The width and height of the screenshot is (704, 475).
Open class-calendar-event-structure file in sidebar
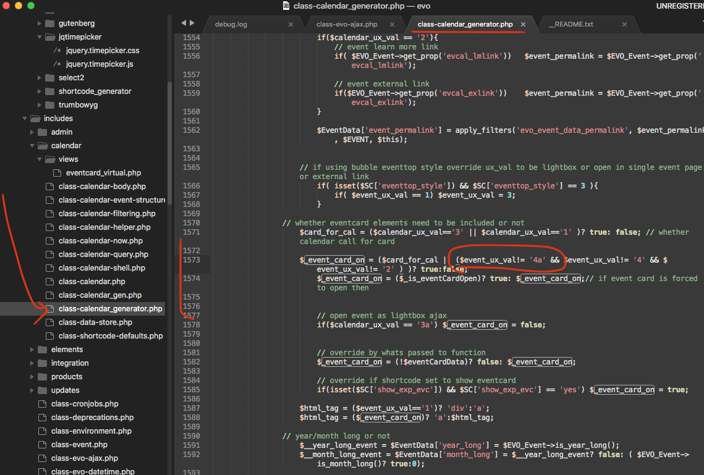[111, 200]
